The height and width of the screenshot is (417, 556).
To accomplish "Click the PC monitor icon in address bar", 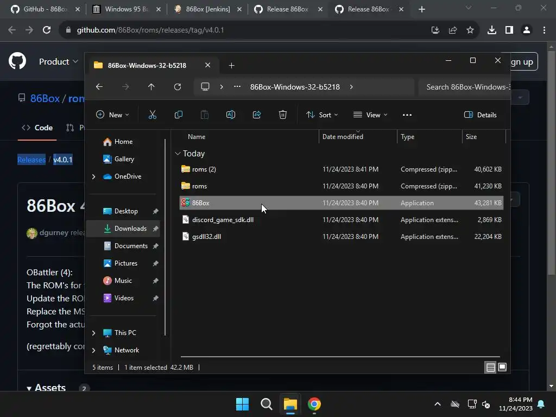I will tap(205, 87).
